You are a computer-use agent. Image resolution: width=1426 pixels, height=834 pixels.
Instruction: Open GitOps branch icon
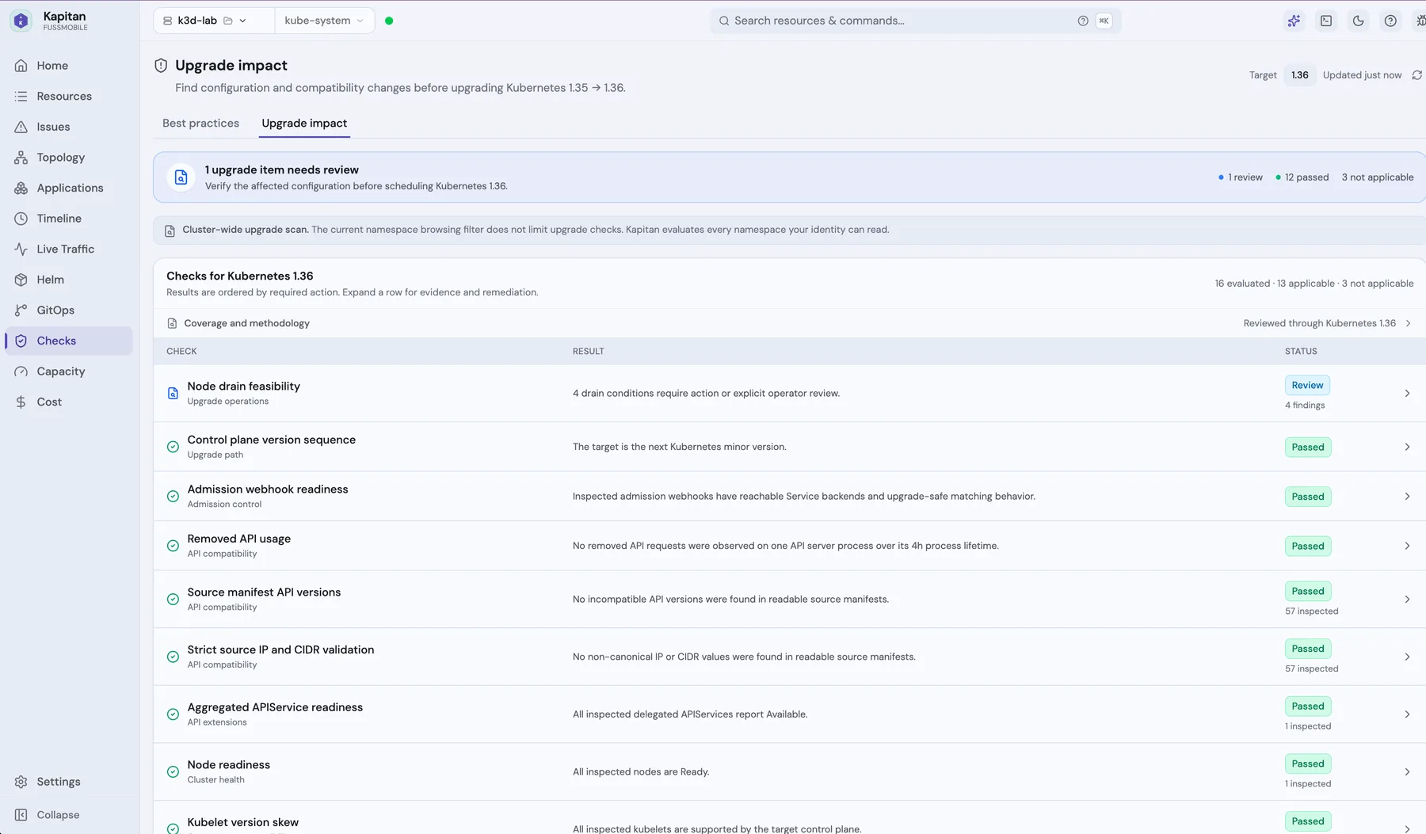21,310
